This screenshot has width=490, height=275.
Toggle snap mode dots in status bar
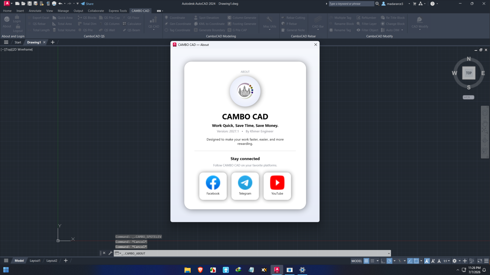[372, 261]
